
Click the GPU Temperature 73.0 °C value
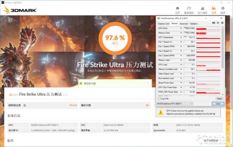pos(189,37)
